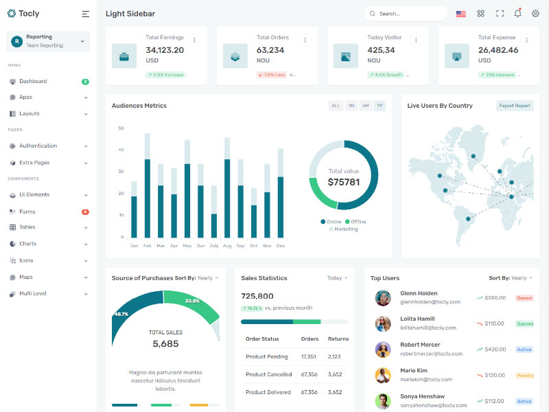Click the hamburger menu icon beside the Tocly logo
The image size is (549, 412).
point(85,14)
